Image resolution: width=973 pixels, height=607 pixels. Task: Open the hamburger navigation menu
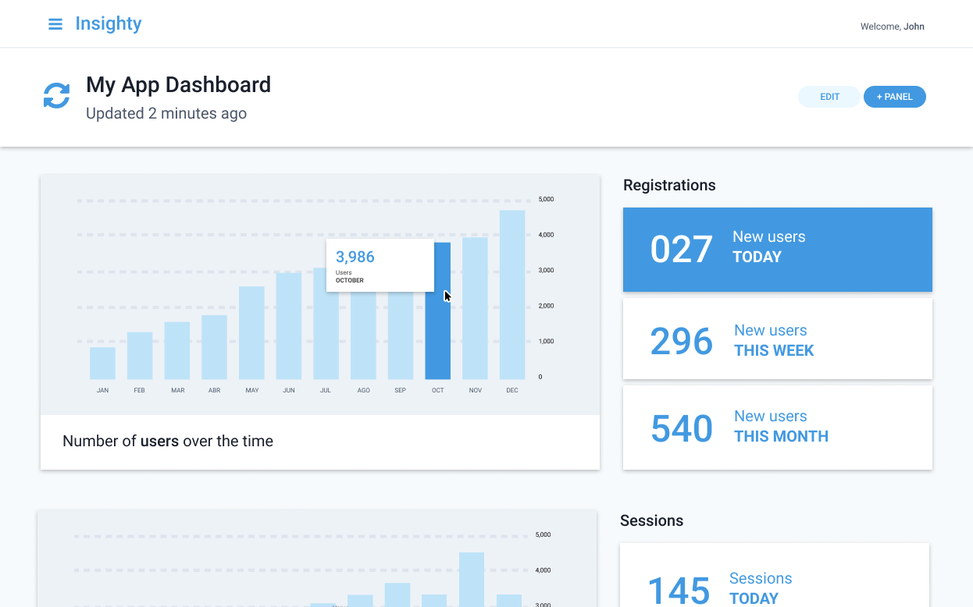[55, 23]
